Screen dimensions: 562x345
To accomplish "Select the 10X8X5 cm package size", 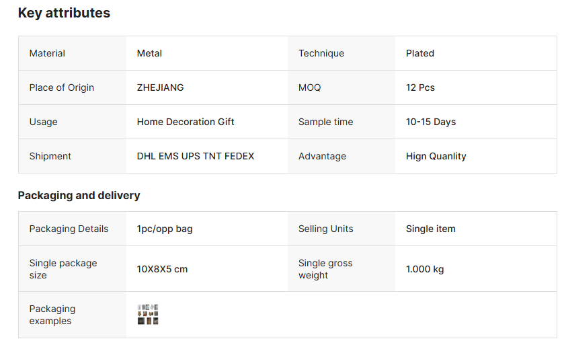I will (162, 269).
